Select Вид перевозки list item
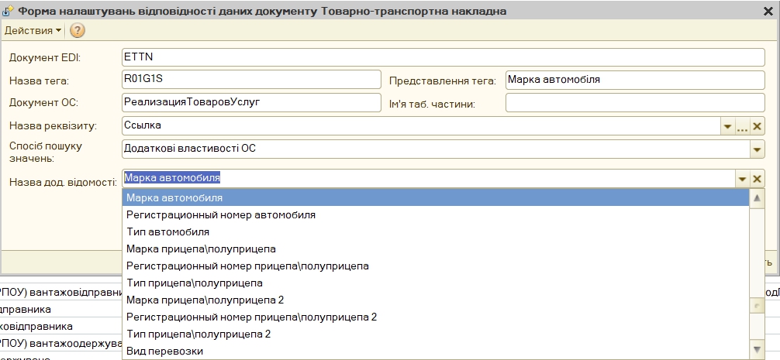The height and width of the screenshot is (360, 780). (x=436, y=351)
